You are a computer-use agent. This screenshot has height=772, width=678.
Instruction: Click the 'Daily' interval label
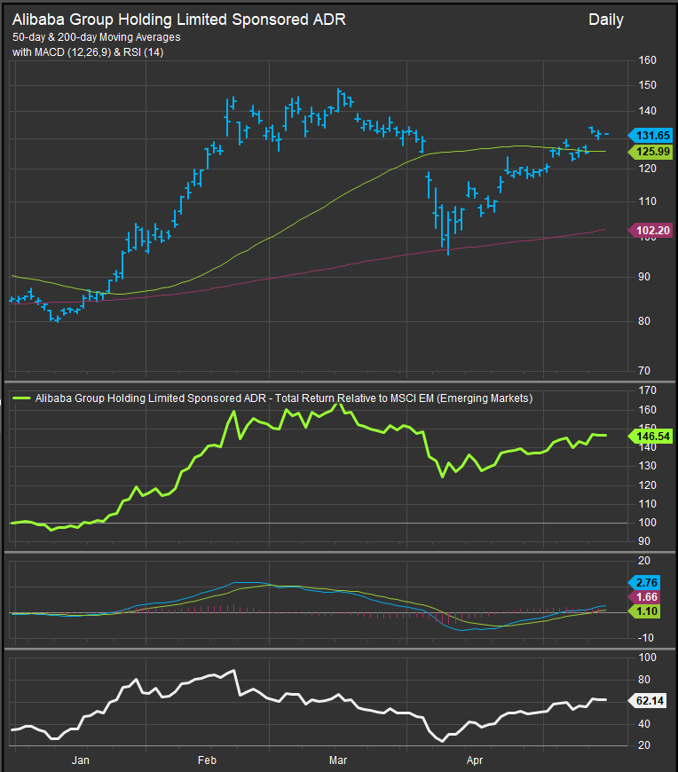click(x=606, y=20)
